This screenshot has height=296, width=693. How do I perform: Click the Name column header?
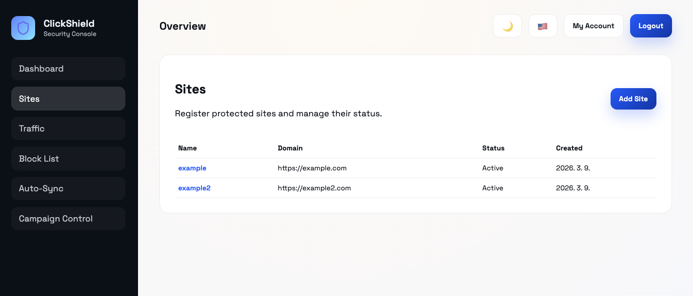187,148
